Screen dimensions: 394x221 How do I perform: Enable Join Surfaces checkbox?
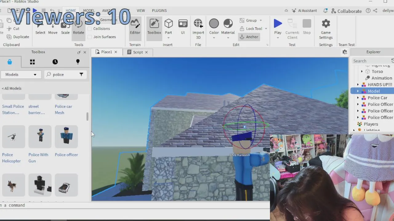pos(90,37)
